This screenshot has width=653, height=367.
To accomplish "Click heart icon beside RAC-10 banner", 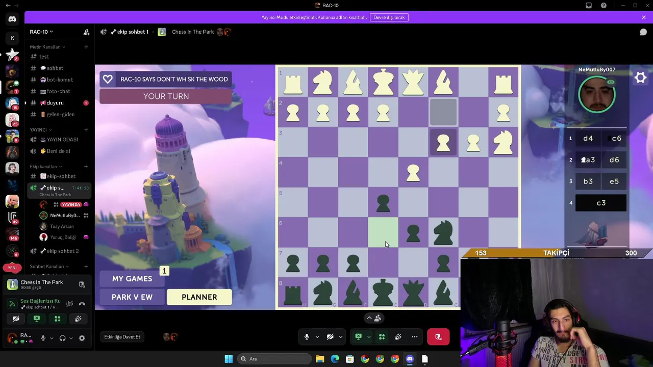I will click(108, 79).
